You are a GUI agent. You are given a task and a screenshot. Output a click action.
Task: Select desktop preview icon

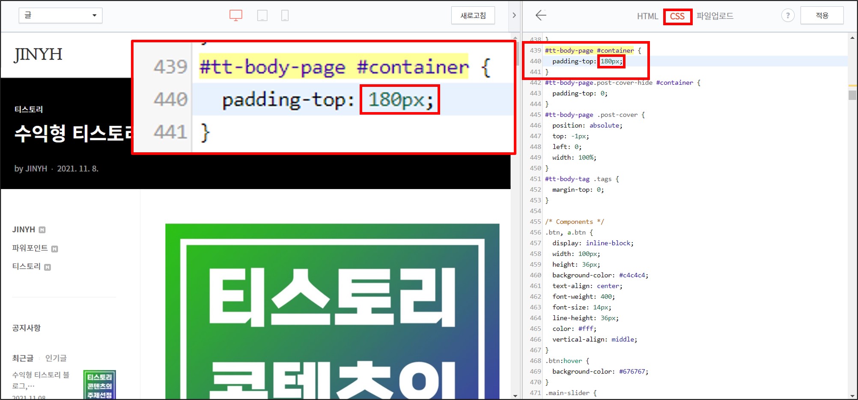236,15
